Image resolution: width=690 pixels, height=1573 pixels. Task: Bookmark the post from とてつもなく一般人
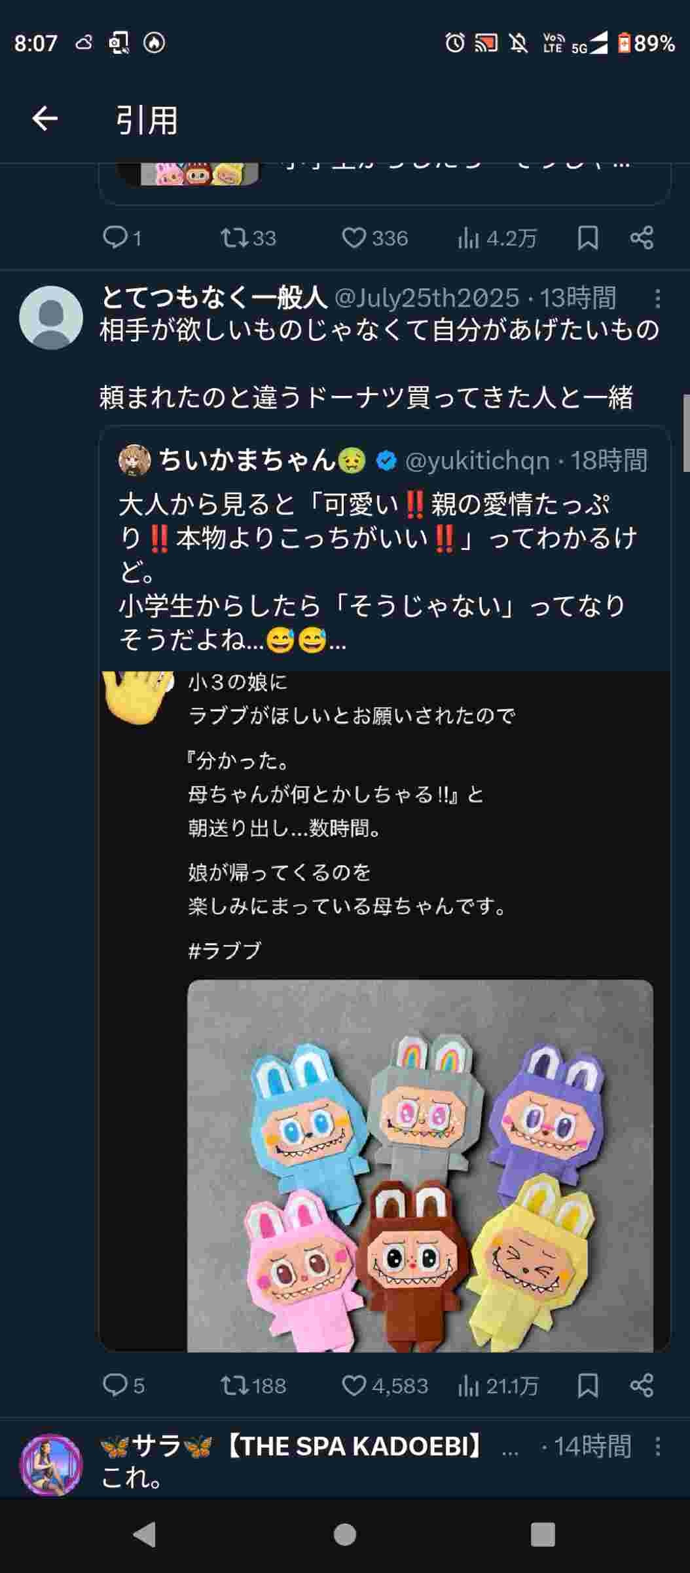tap(587, 1385)
